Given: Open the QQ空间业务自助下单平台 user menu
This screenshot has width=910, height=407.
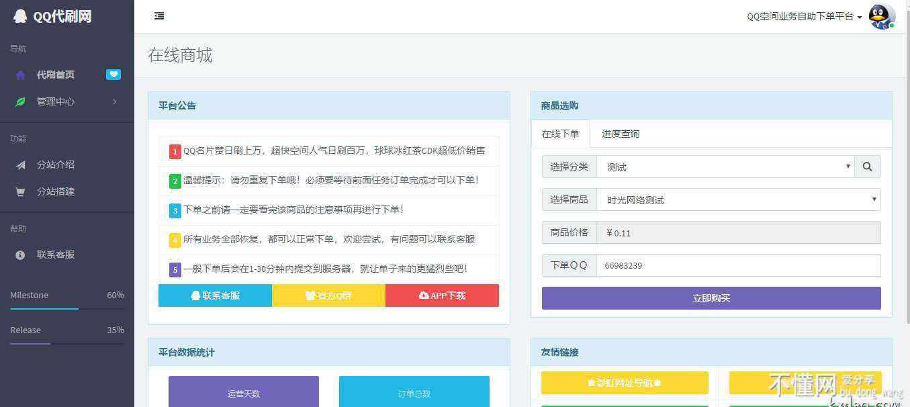Looking at the screenshot, I should tap(804, 16).
